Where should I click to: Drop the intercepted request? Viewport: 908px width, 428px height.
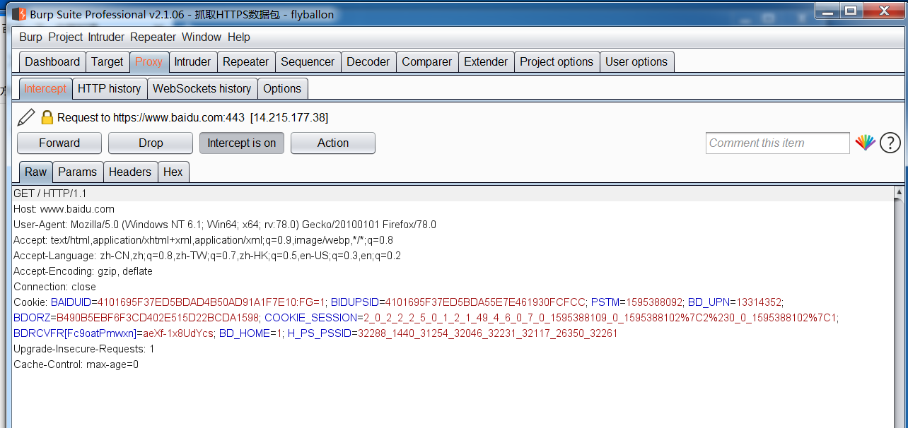(151, 143)
